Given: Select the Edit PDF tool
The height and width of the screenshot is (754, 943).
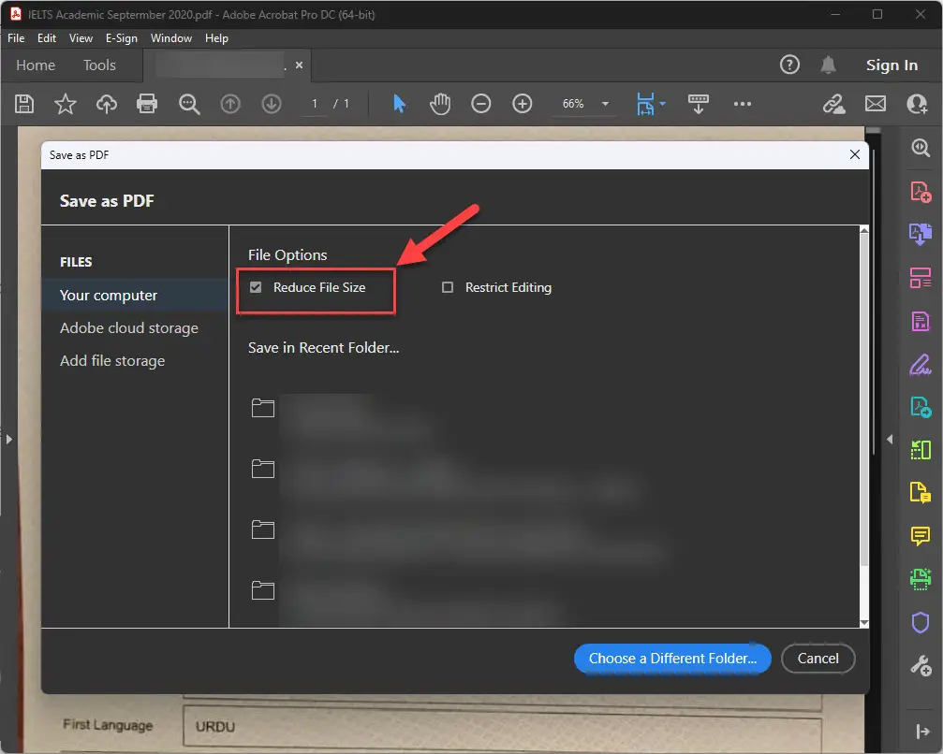Looking at the screenshot, I should pyautogui.click(x=920, y=321).
